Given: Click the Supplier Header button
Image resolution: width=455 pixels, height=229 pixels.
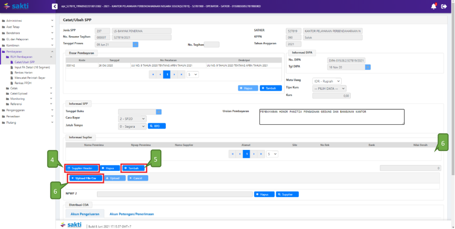Looking at the screenshot, I should (81, 168).
